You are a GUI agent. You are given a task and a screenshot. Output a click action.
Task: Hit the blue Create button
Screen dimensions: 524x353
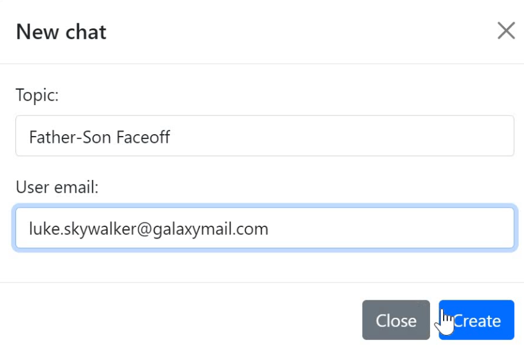point(476,320)
